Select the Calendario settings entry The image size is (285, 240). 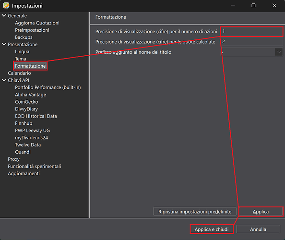19,73
